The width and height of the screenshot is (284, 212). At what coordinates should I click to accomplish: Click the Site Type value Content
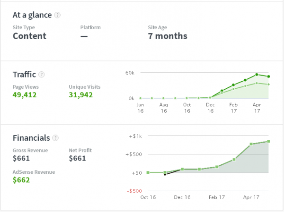click(29, 36)
